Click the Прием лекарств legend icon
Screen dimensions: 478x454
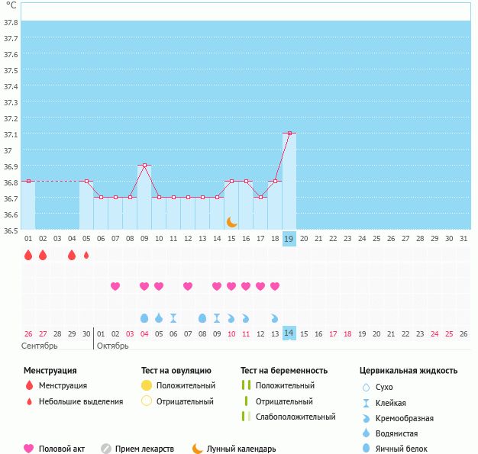(106, 449)
